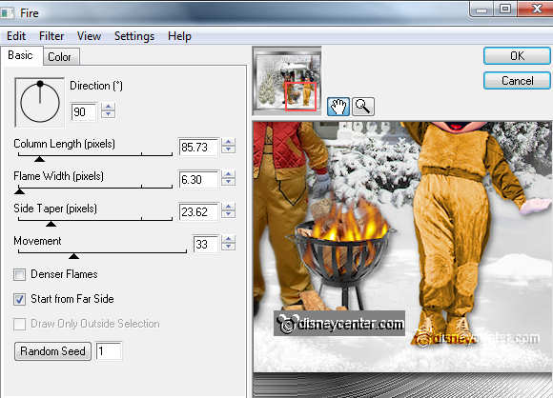This screenshot has height=398, width=553.
Task: Decrease Side Taper with down arrow
Action: [x=229, y=214]
